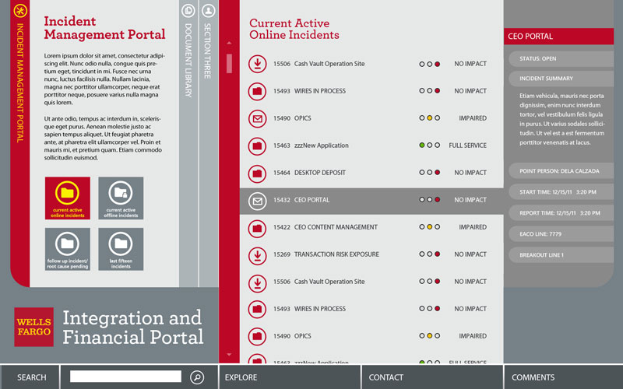Open follow up incident/root cause pending tile
Image resolution: width=623 pixels, height=389 pixels.
point(68,249)
